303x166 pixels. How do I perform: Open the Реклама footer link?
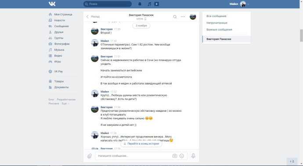click(x=54, y=103)
